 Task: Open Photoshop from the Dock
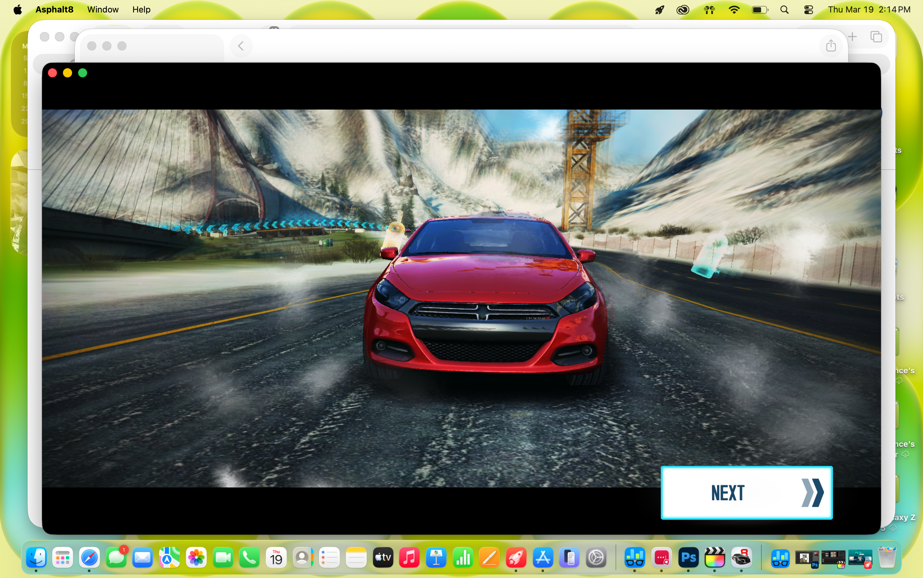coord(689,558)
